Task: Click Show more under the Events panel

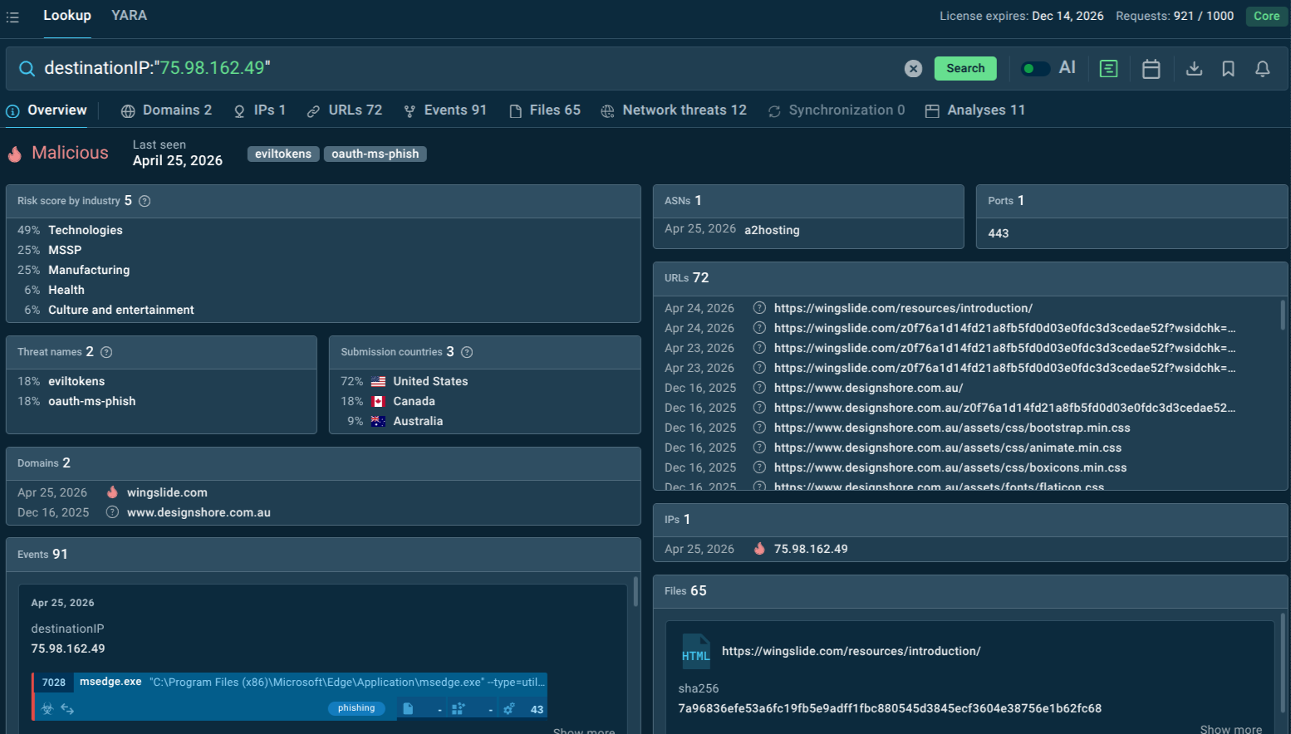Action: click(583, 730)
